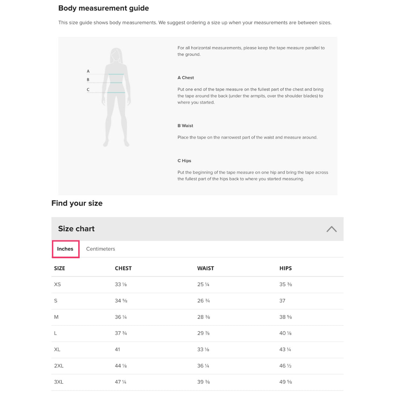Click the B marker beside the figure
Image resolution: width=395 pixels, height=395 pixels.
[x=88, y=80]
